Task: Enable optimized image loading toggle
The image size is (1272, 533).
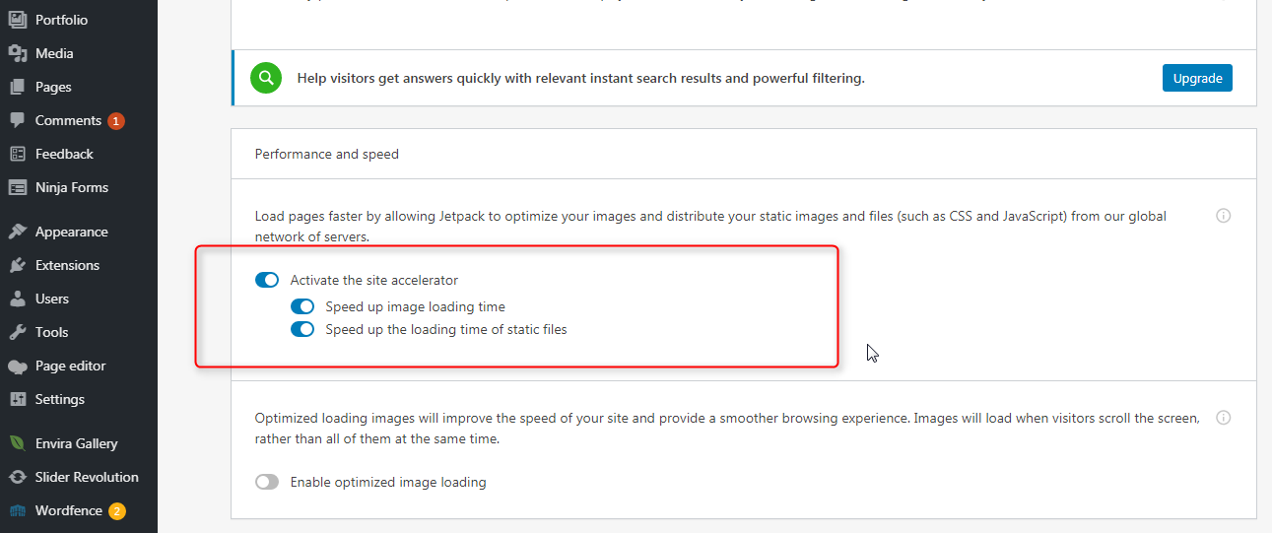Action: (x=267, y=482)
